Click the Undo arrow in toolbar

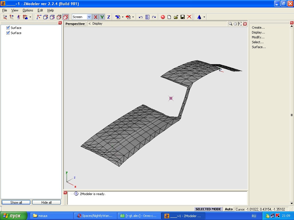pyautogui.click(x=141, y=17)
